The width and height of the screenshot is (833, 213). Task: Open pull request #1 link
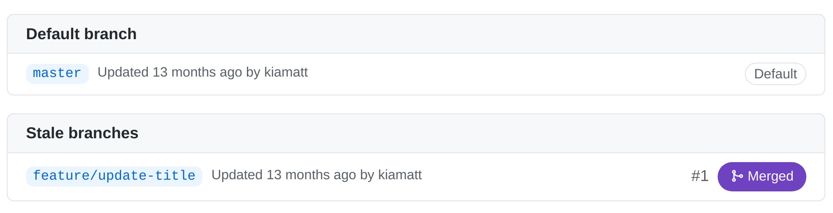pyautogui.click(x=700, y=176)
